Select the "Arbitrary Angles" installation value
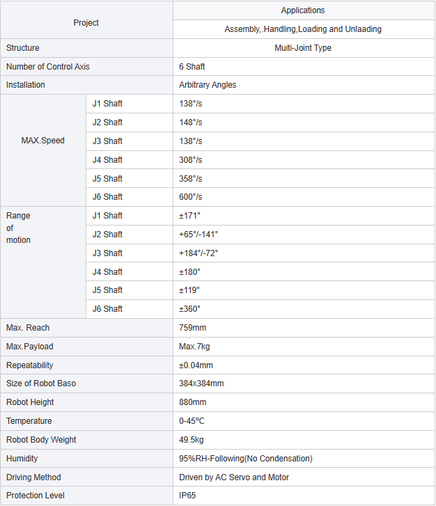The width and height of the screenshot is (436, 506). [208, 85]
